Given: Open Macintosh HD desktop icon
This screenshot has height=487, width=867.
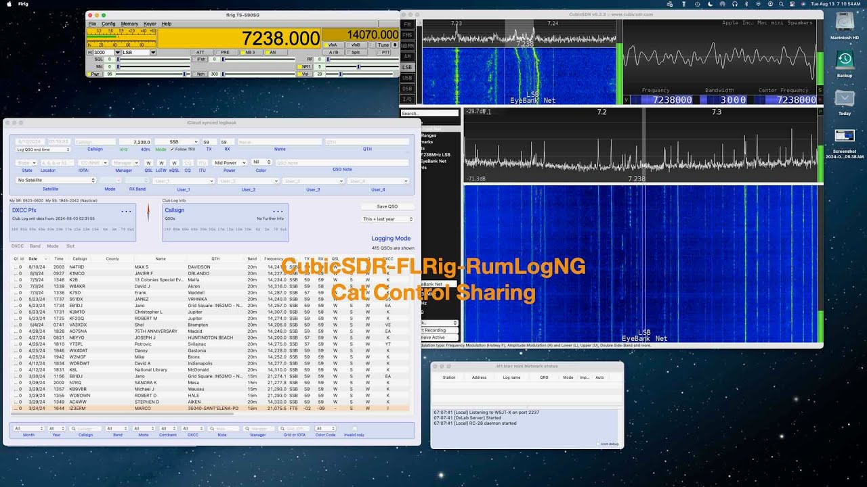Looking at the screenshot, I should coord(845,26).
